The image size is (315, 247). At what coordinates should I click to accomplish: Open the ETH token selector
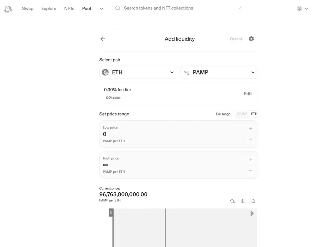coord(138,72)
